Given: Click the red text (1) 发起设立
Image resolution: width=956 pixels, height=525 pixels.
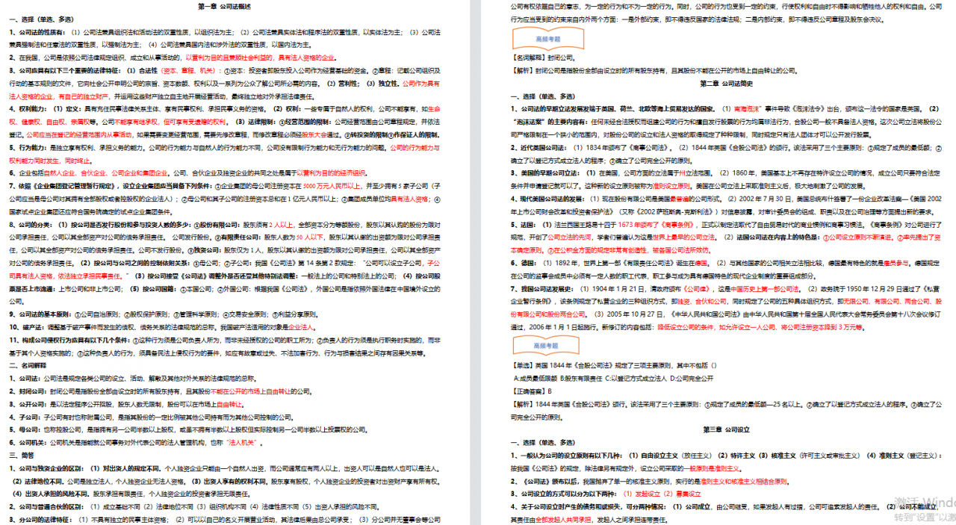Looking at the screenshot, I should point(635,494).
